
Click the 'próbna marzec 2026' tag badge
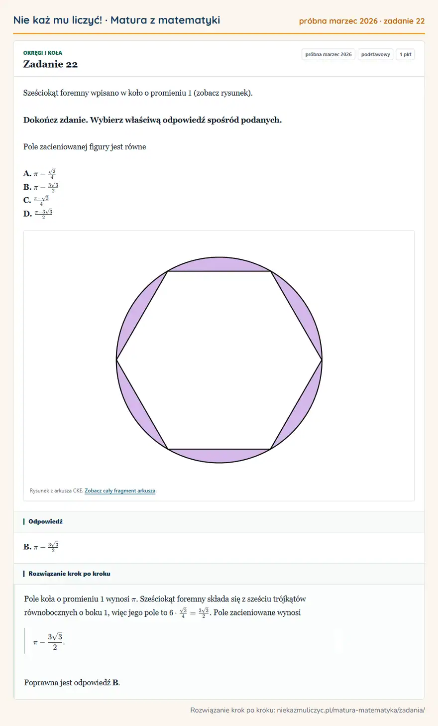[328, 54]
